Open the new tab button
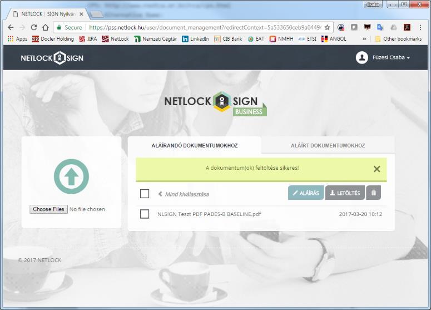This screenshot has height=310, width=431. [96, 14]
